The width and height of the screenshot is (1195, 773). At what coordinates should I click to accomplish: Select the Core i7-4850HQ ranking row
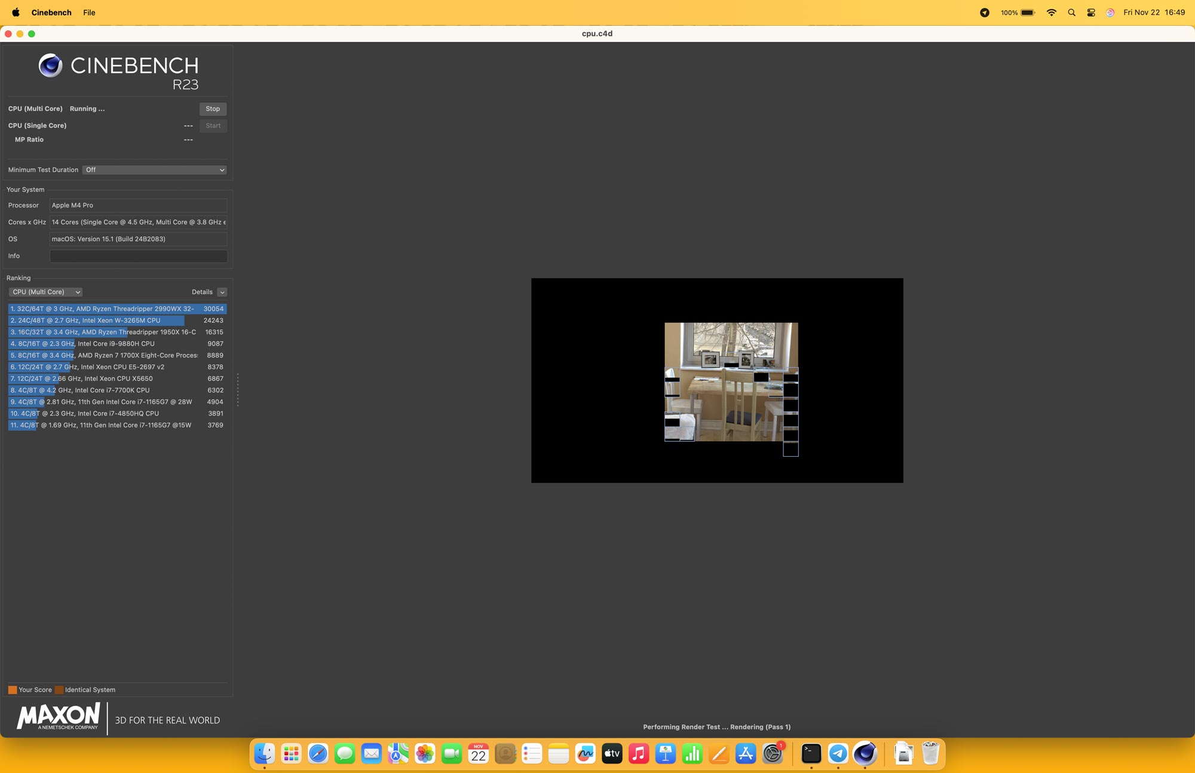[x=117, y=413]
